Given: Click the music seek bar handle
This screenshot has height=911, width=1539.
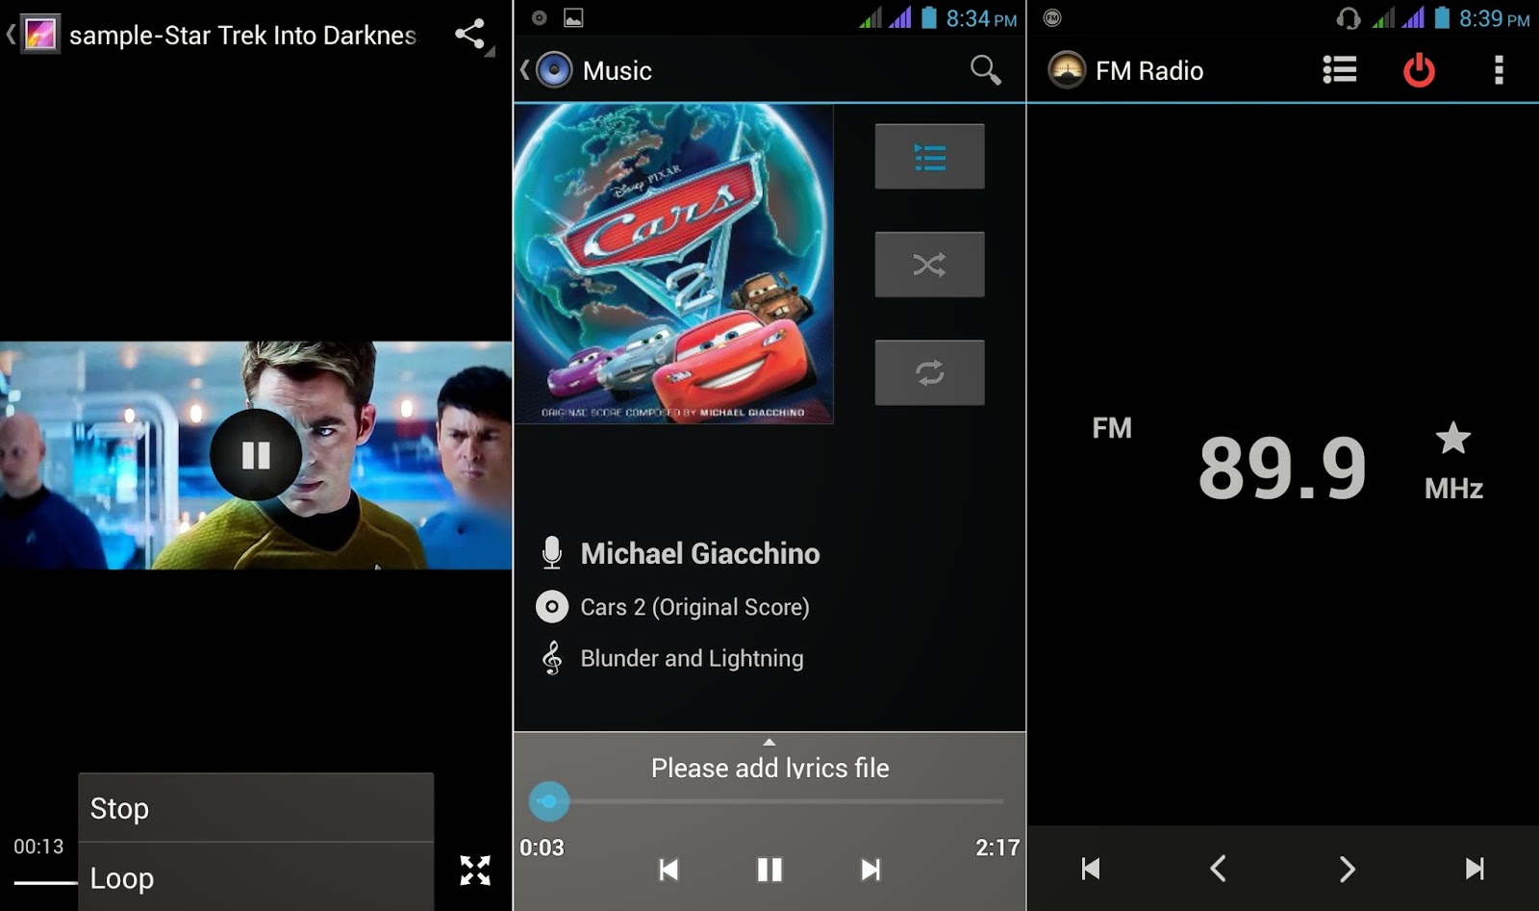Looking at the screenshot, I should point(549,800).
